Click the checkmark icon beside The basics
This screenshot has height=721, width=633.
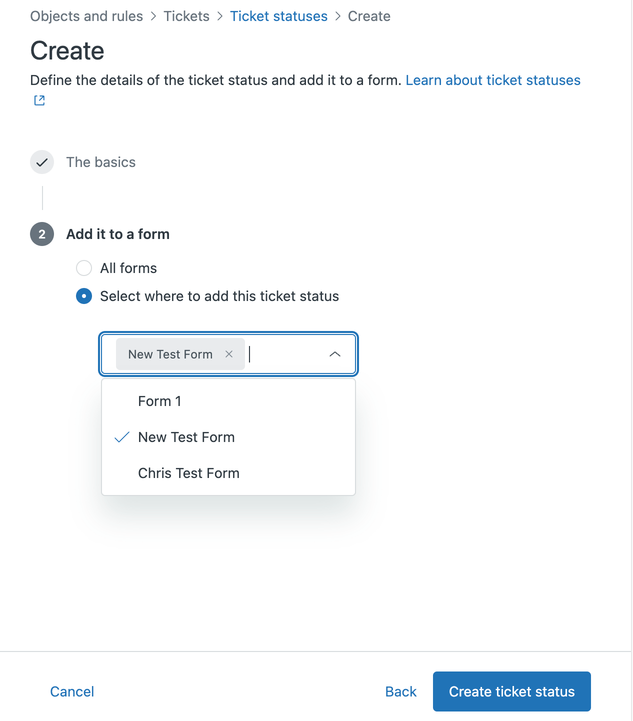click(41, 162)
